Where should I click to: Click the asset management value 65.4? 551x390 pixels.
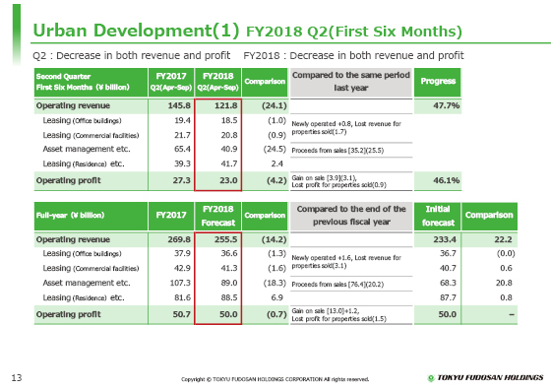(x=182, y=149)
